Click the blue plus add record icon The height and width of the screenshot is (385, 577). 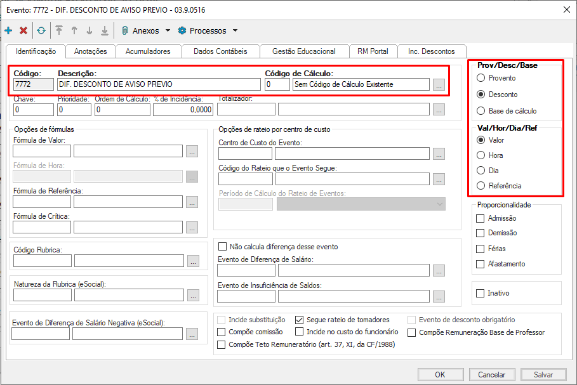[x=8, y=30]
